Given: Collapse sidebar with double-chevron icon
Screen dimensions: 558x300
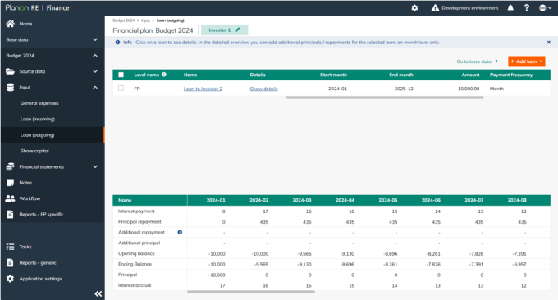Looking at the screenshot, I should point(98,293).
